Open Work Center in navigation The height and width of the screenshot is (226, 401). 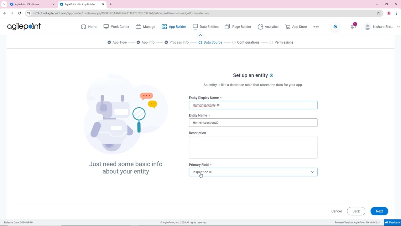116,27
